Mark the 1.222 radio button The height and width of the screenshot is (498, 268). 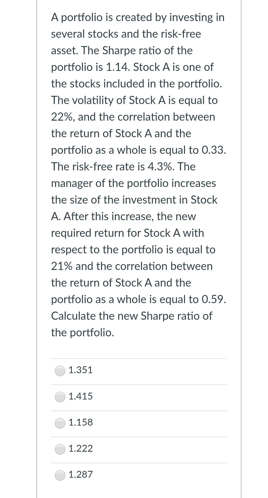click(60, 449)
